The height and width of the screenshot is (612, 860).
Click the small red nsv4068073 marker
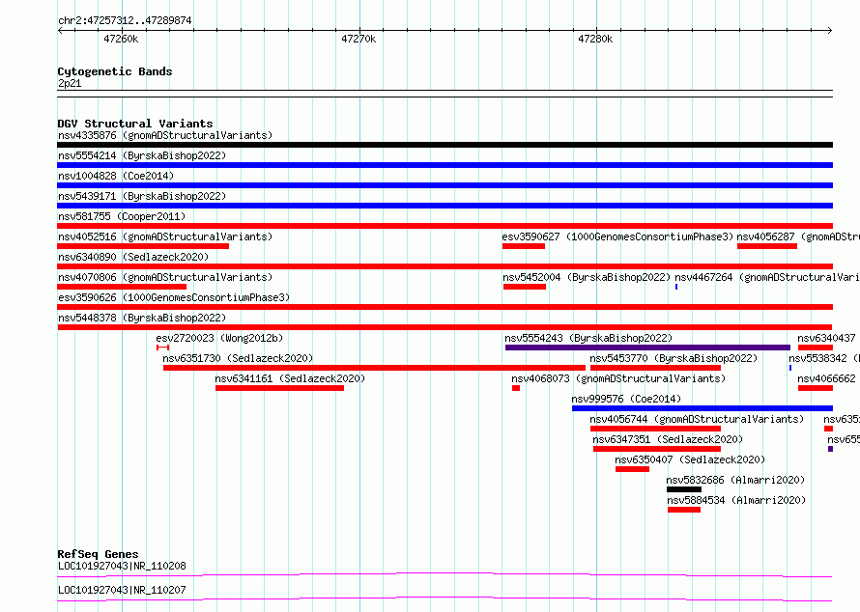click(516, 388)
